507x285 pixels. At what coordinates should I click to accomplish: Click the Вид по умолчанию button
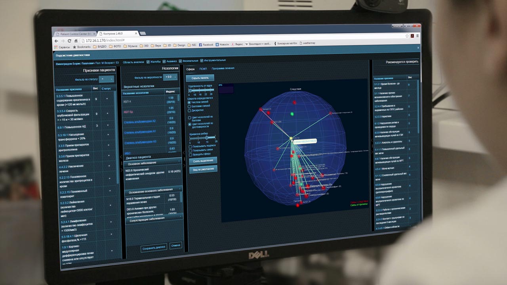[203, 169]
